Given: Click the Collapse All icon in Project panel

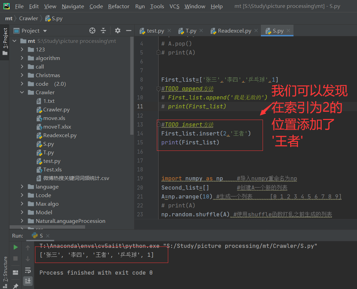Looking at the screenshot, I should click(103, 31).
